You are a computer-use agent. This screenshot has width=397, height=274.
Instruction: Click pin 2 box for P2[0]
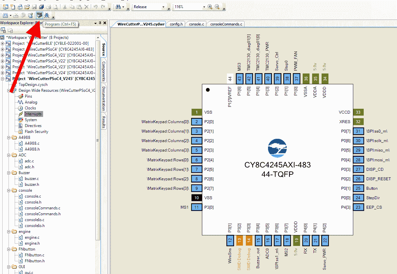tap(197, 122)
